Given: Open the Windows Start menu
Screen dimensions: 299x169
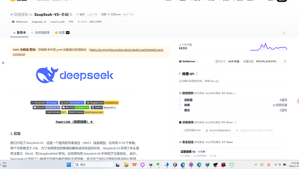Looking at the screenshot, I should click(69, 165).
